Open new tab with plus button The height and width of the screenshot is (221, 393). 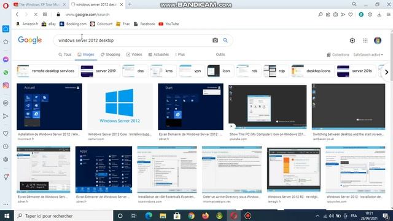[130, 4]
